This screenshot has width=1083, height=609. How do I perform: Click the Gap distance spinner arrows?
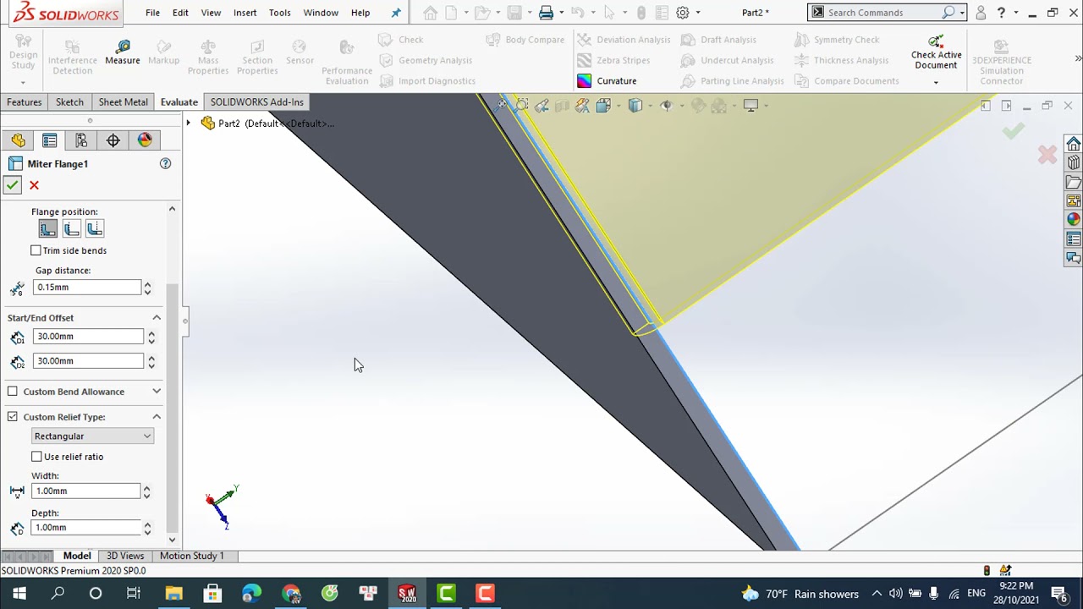pyautogui.click(x=147, y=288)
